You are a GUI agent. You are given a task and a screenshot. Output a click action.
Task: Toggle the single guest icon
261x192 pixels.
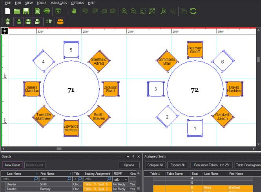coord(19,22)
